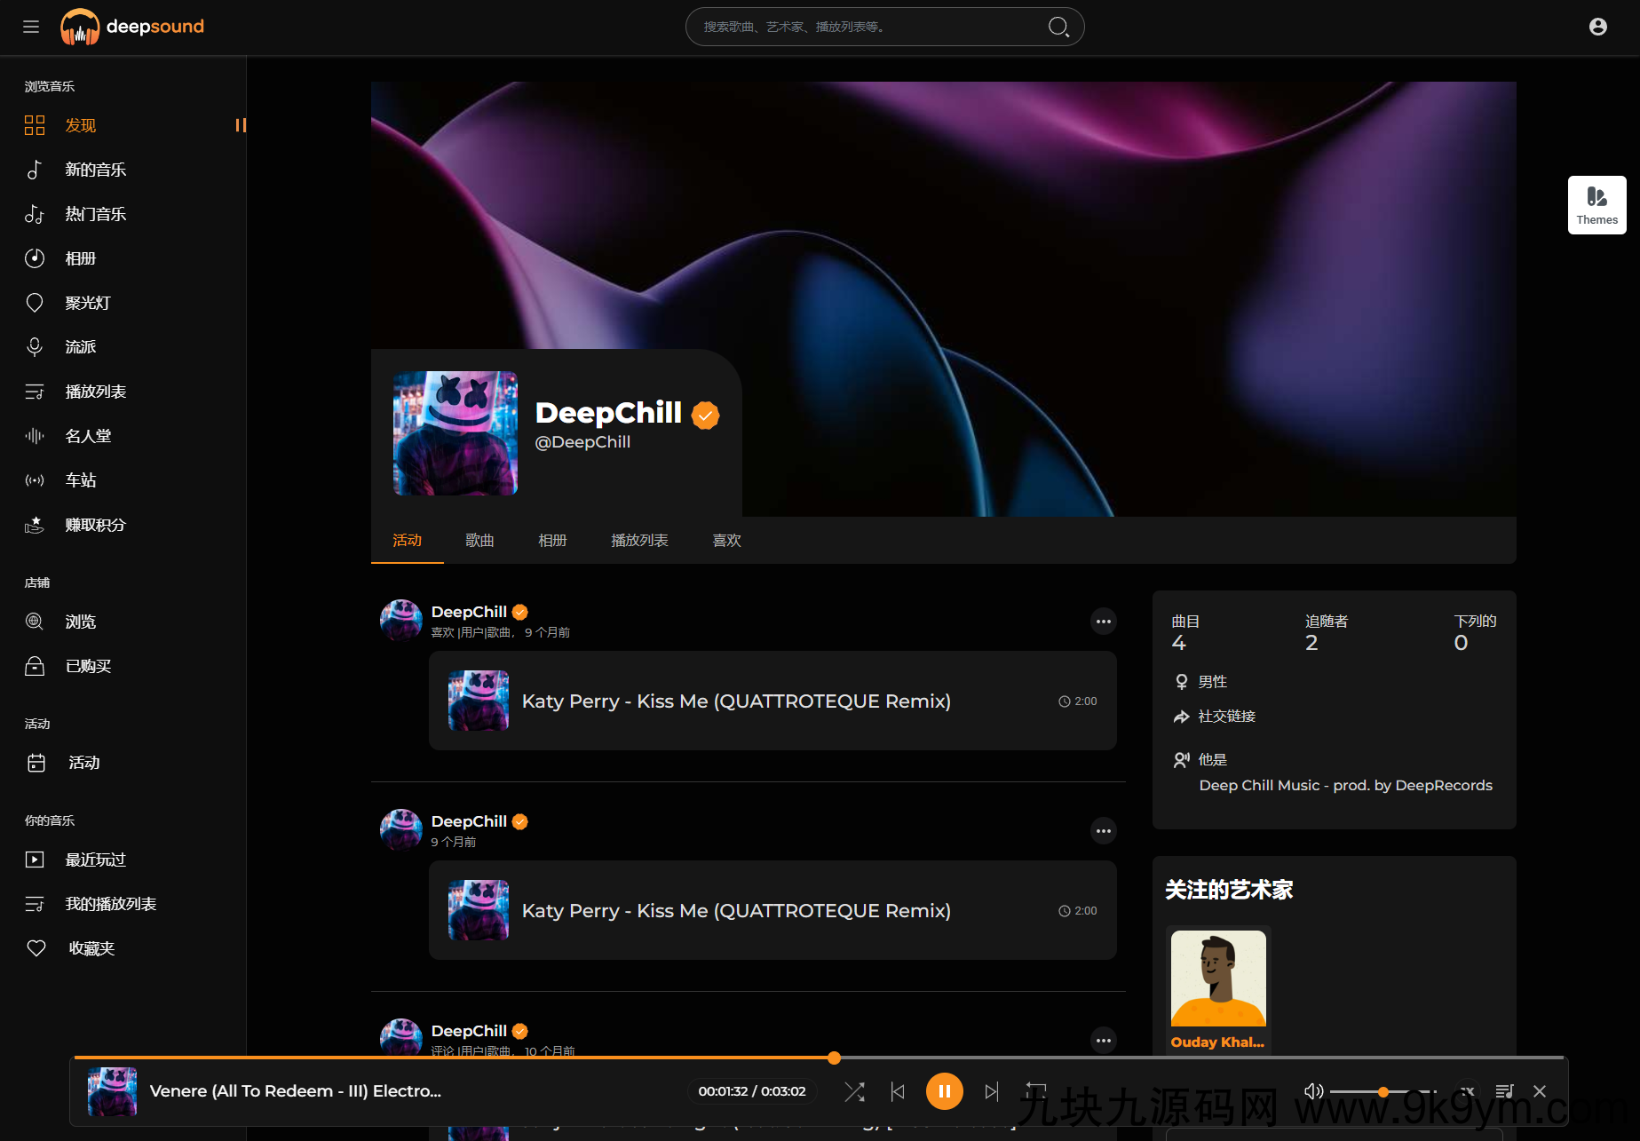The width and height of the screenshot is (1640, 1141).
Task: Open the Themes panel button
Action: tap(1596, 205)
